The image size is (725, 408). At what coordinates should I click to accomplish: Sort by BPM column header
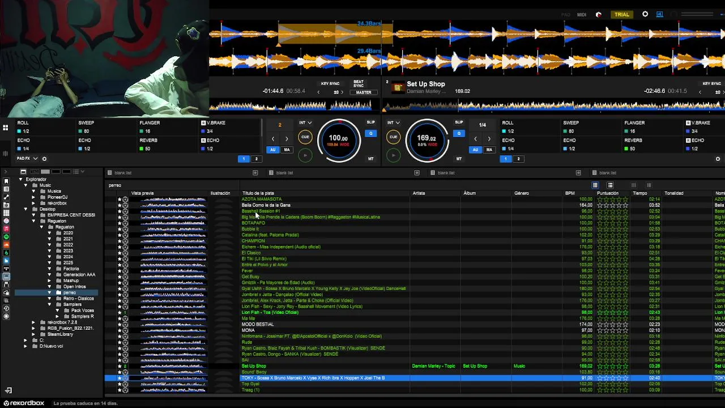pyautogui.click(x=570, y=193)
